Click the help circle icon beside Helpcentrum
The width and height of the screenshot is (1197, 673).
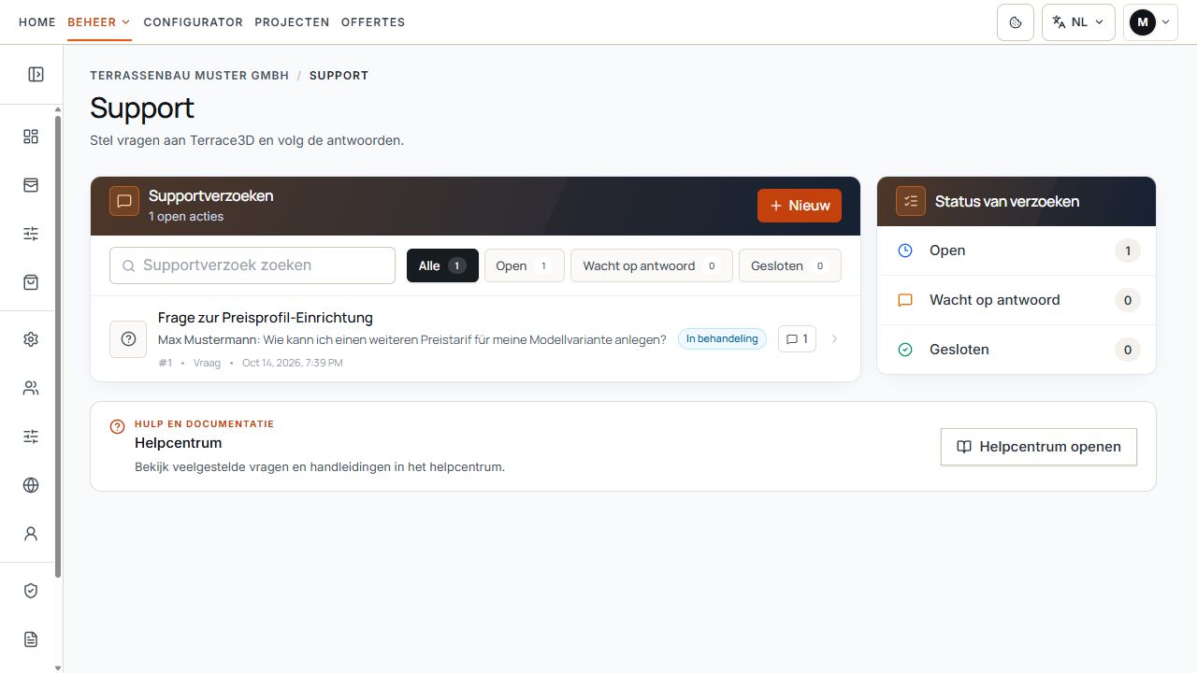pyautogui.click(x=117, y=426)
